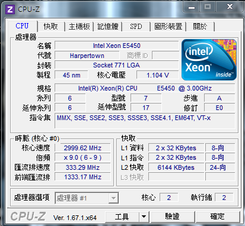Screen dimensions: 245x226
Task: Go to the SPD tab
Action: pos(136,26)
